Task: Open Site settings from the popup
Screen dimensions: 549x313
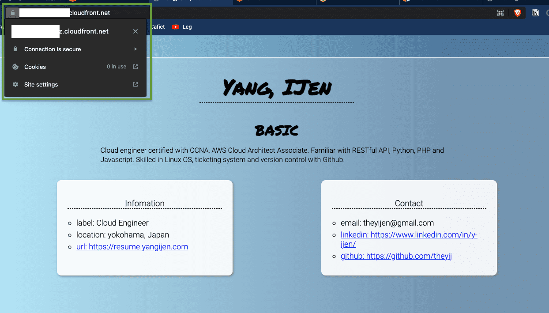Action: [41, 85]
